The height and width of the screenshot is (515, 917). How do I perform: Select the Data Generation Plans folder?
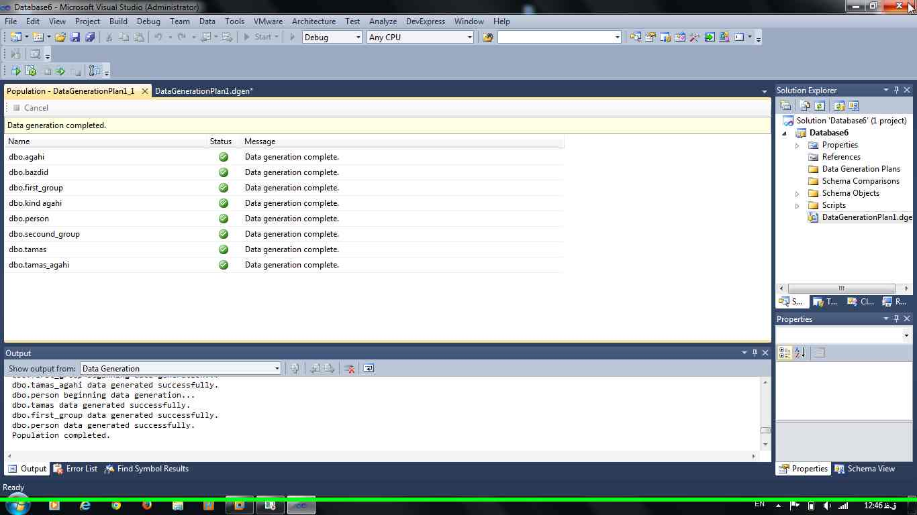pos(861,169)
